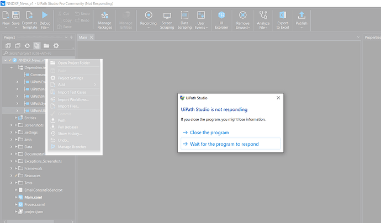Viewport: 381px width, 223px height.
Task: Collapse the Dependencies node
Action: 12,67
